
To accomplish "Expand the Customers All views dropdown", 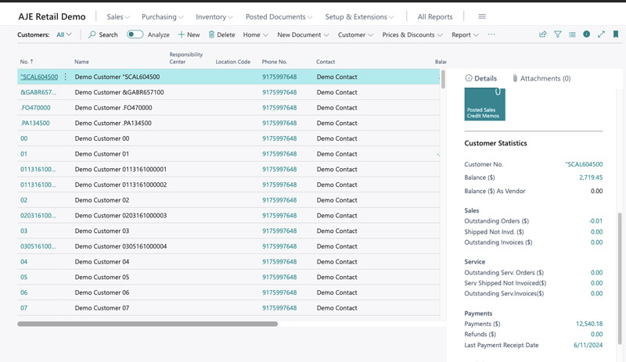I will (64, 34).
